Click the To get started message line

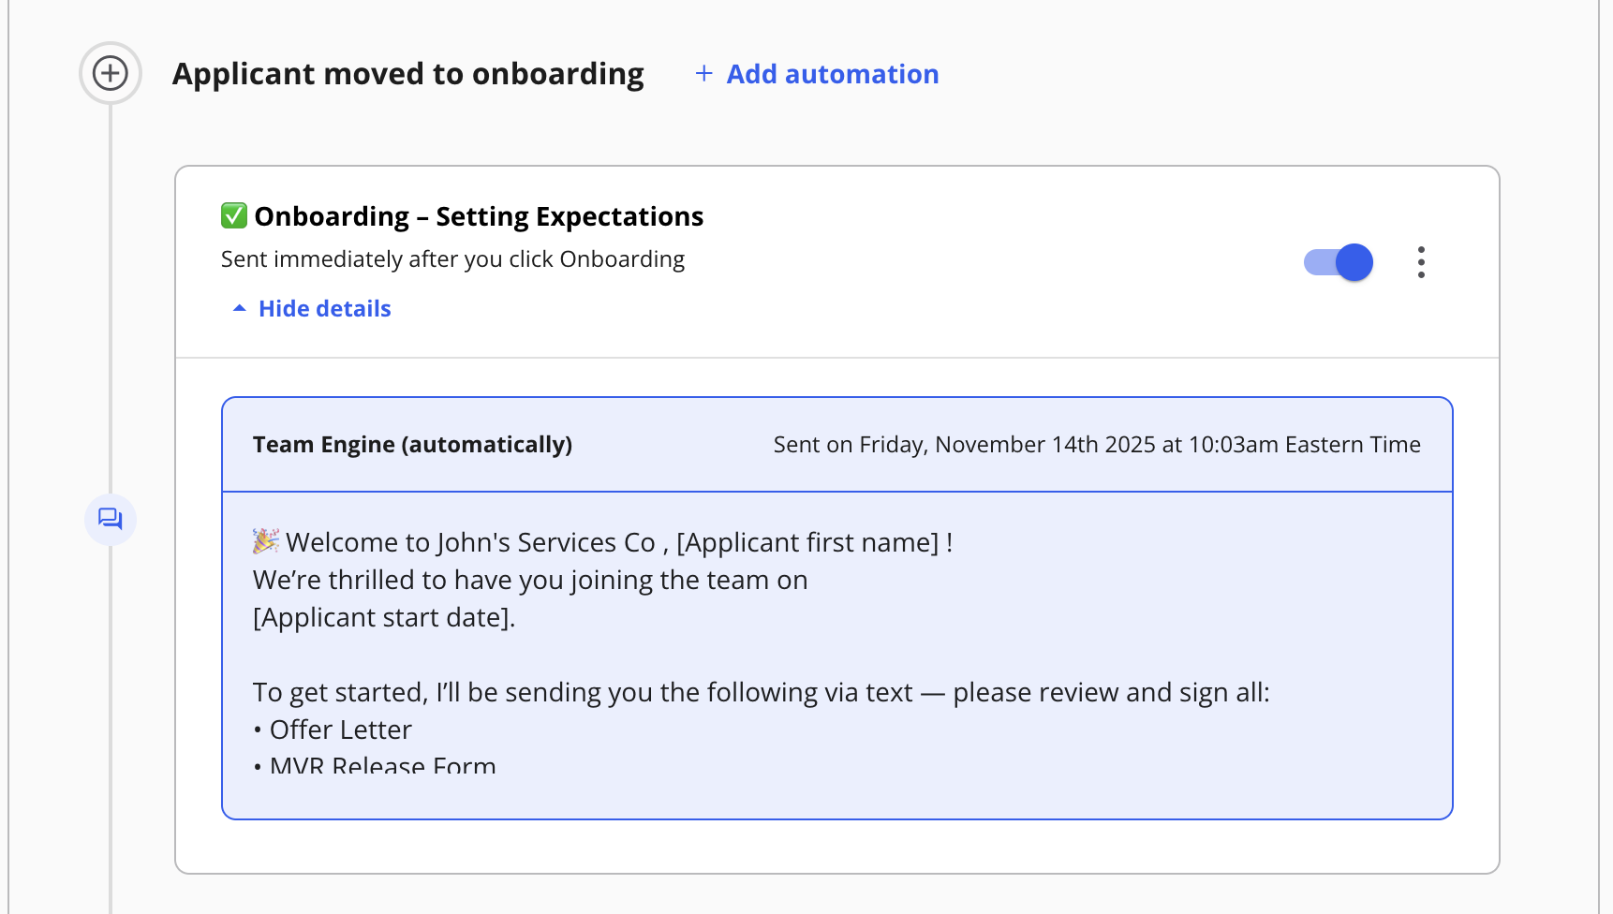click(x=761, y=692)
